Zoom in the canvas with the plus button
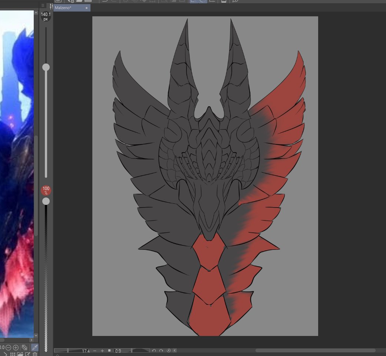The image size is (386, 356). (102, 350)
